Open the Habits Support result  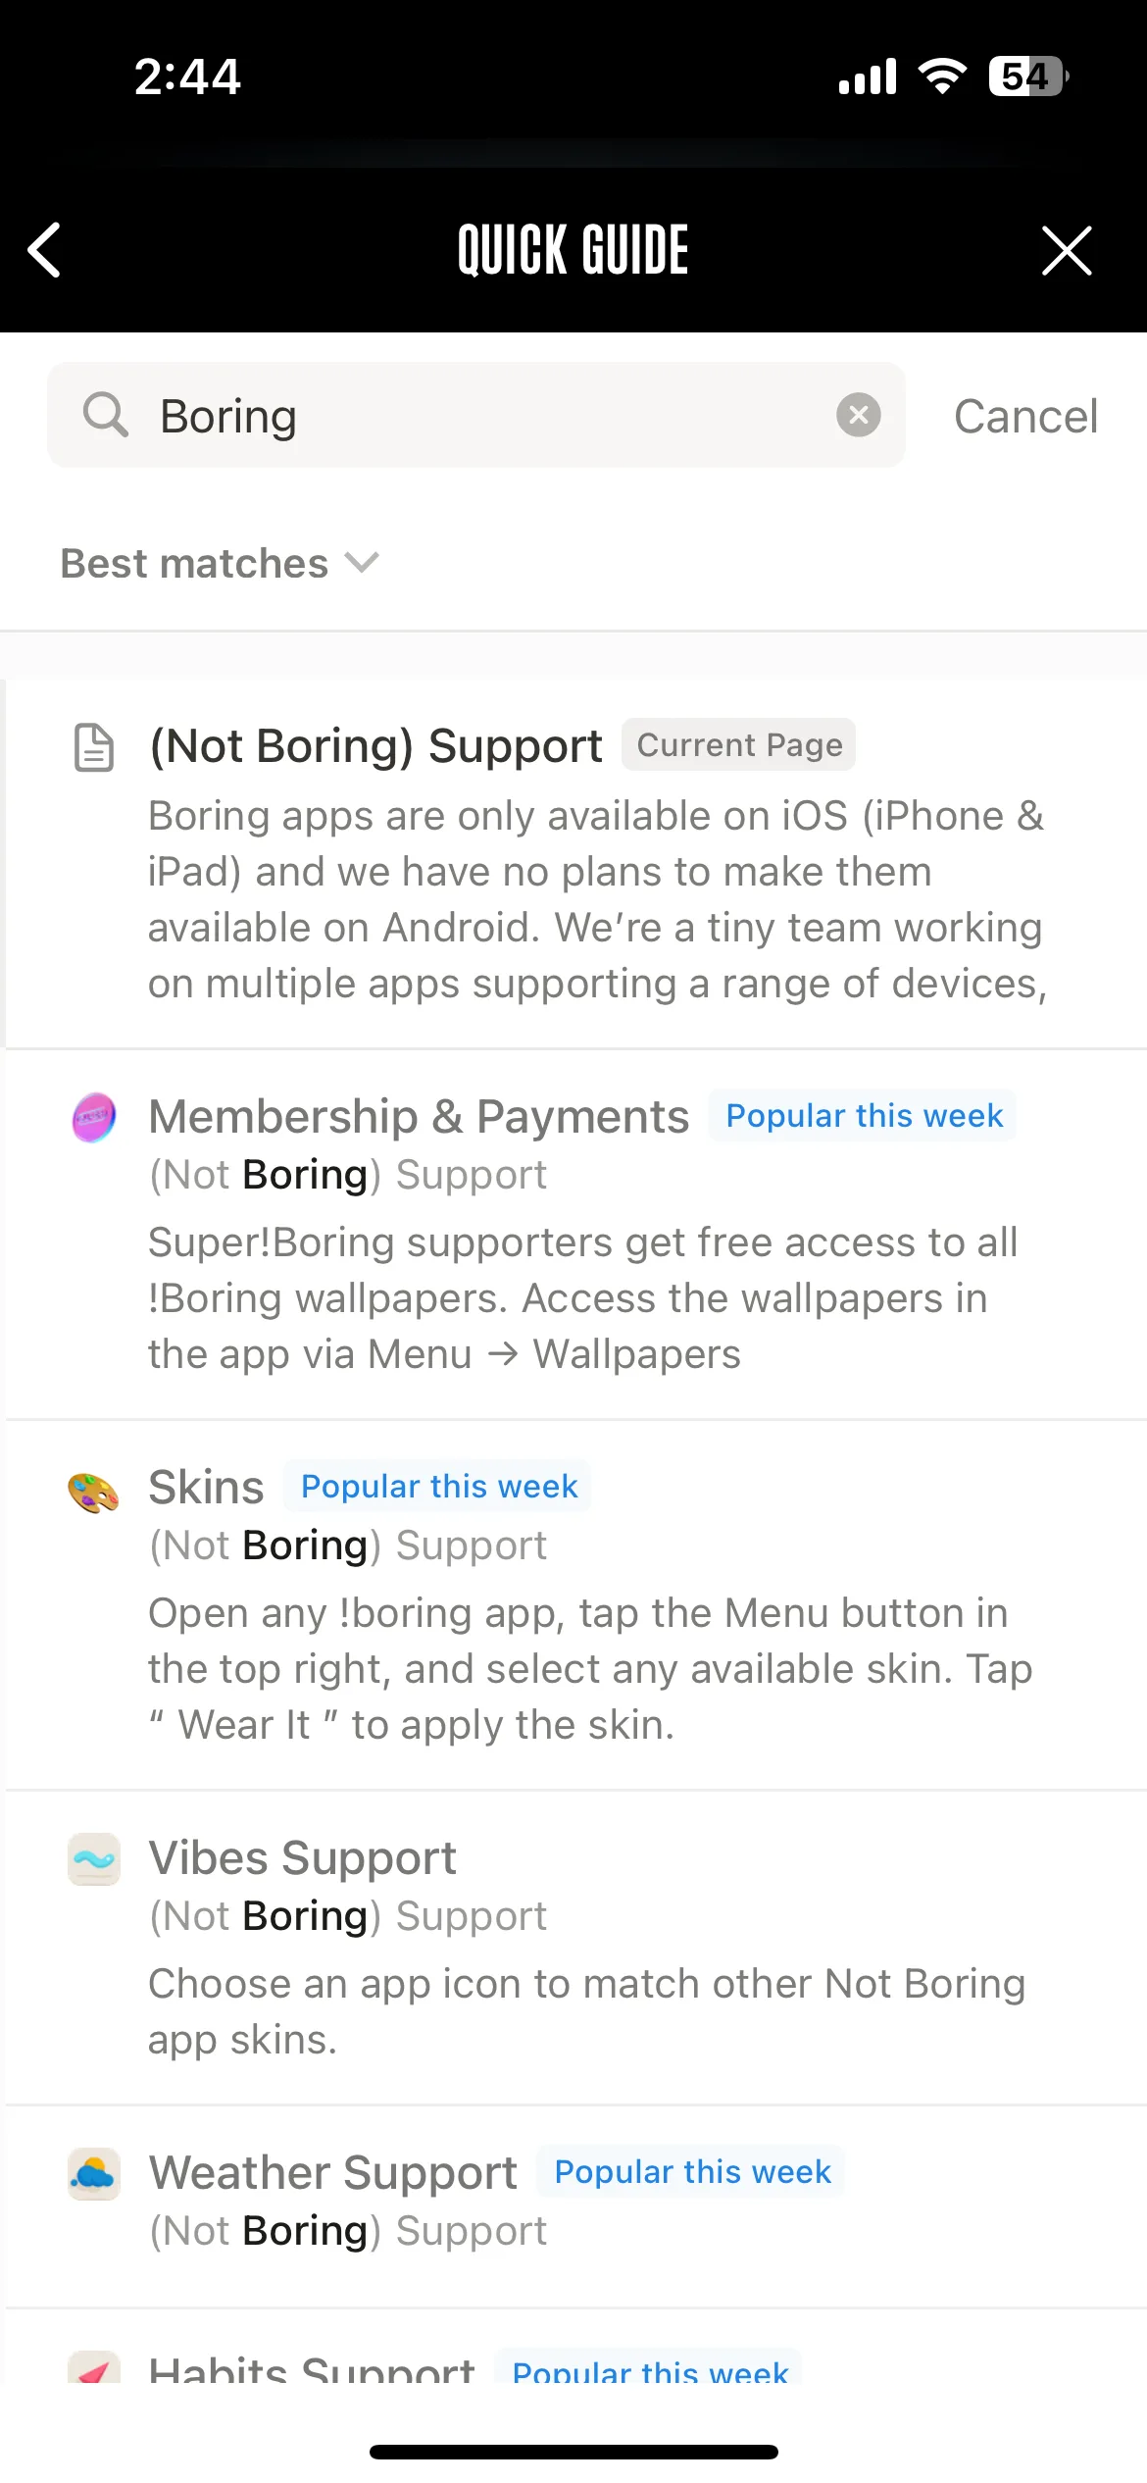point(576,2348)
